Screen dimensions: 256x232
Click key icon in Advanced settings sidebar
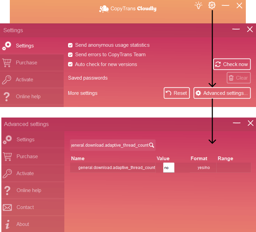tap(7, 173)
